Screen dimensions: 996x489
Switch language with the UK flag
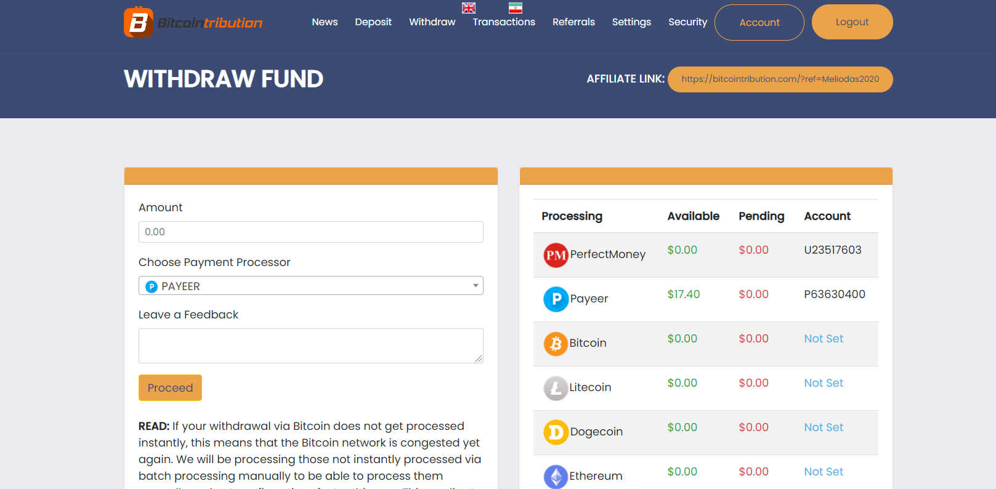click(x=469, y=8)
